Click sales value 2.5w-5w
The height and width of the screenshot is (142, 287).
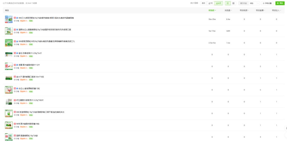(212, 43)
